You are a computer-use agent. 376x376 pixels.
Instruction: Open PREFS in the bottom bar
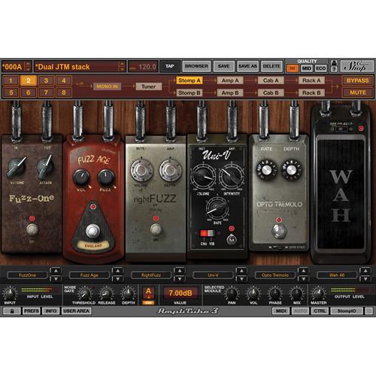[32, 311]
